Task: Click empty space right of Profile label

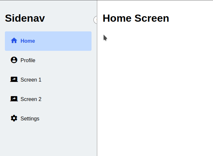Action: coord(63,61)
